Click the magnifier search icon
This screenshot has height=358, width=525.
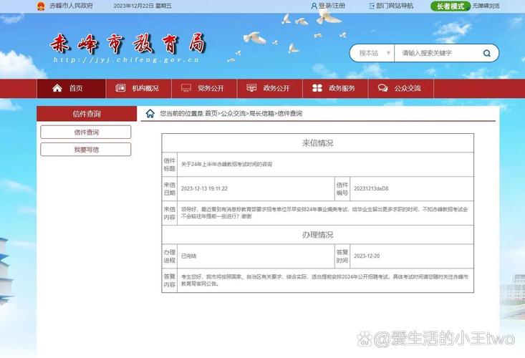pos(487,53)
